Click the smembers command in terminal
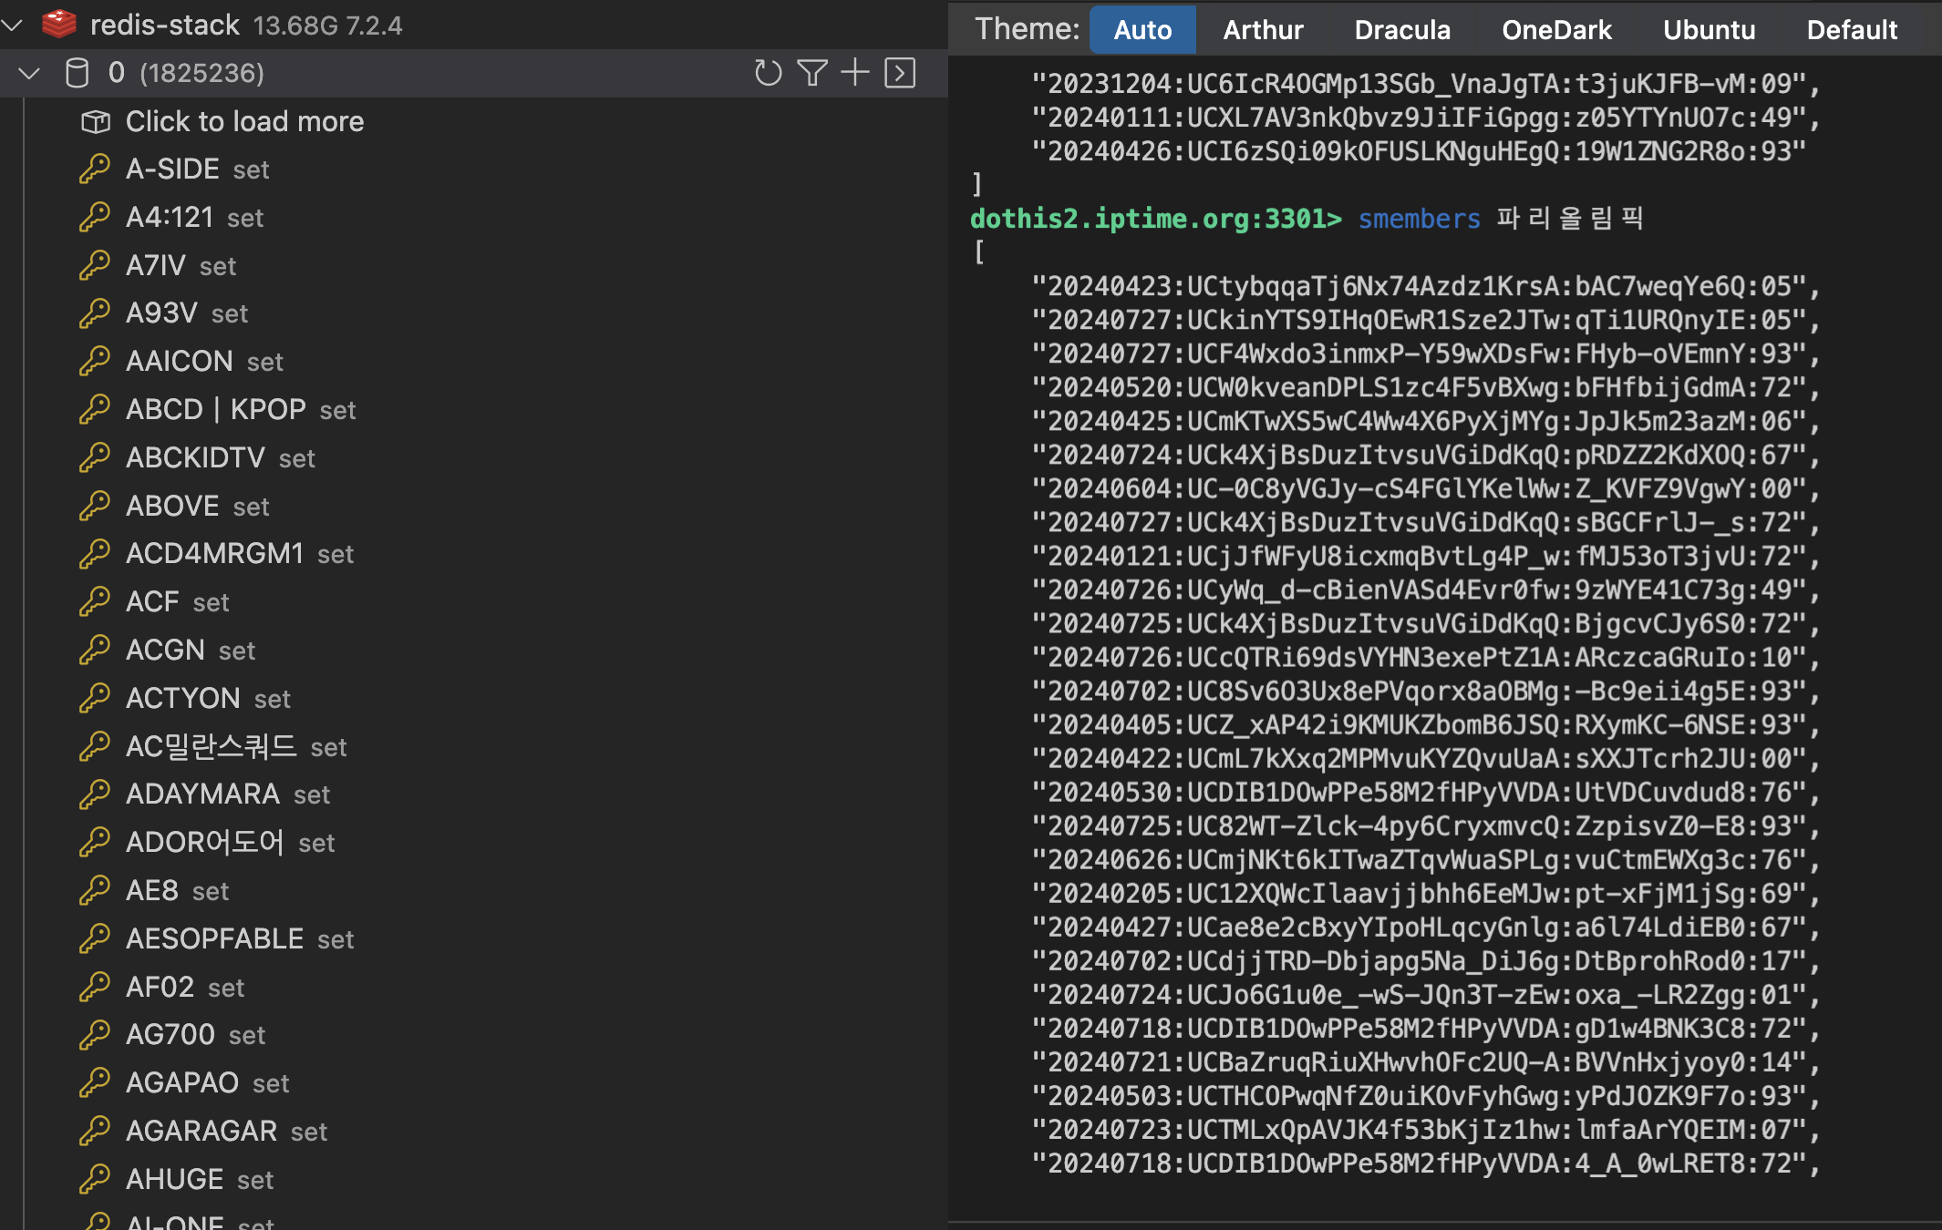The image size is (1942, 1230). pyautogui.click(x=1419, y=219)
